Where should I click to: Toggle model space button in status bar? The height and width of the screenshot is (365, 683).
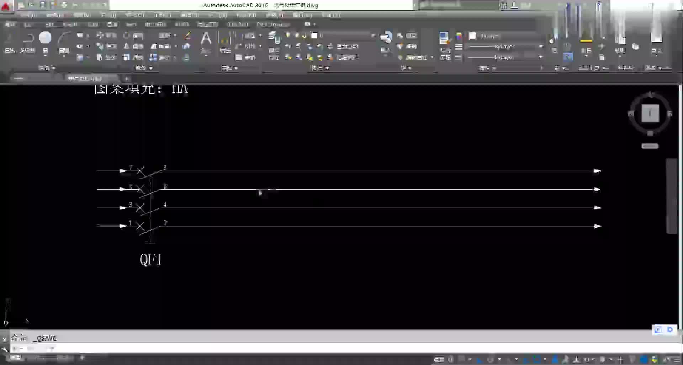(x=439, y=359)
